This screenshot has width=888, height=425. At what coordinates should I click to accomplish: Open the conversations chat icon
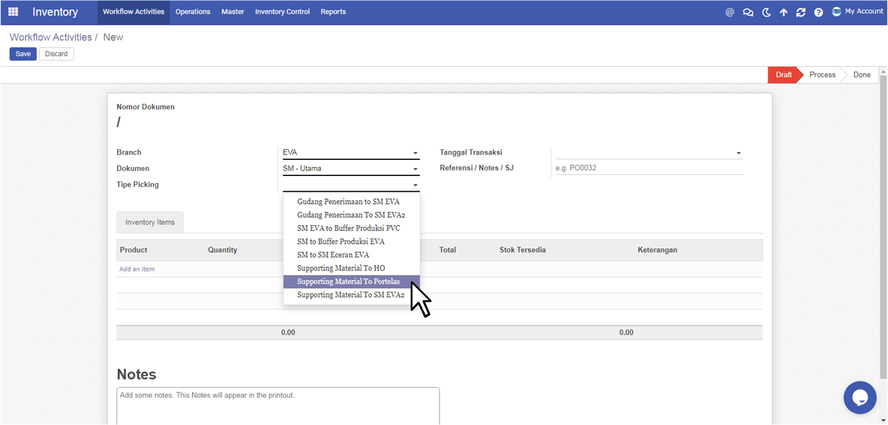click(748, 12)
